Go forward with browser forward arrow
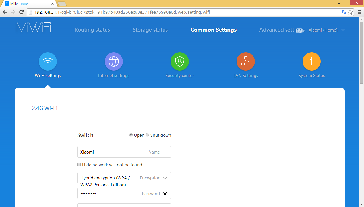The height and width of the screenshot is (207, 364). pyautogui.click(x=13, y=12)
